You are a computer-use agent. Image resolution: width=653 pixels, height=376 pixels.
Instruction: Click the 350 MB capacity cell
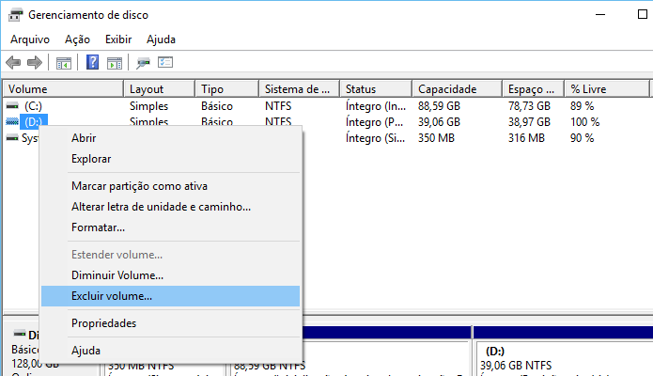pos(436,138)
